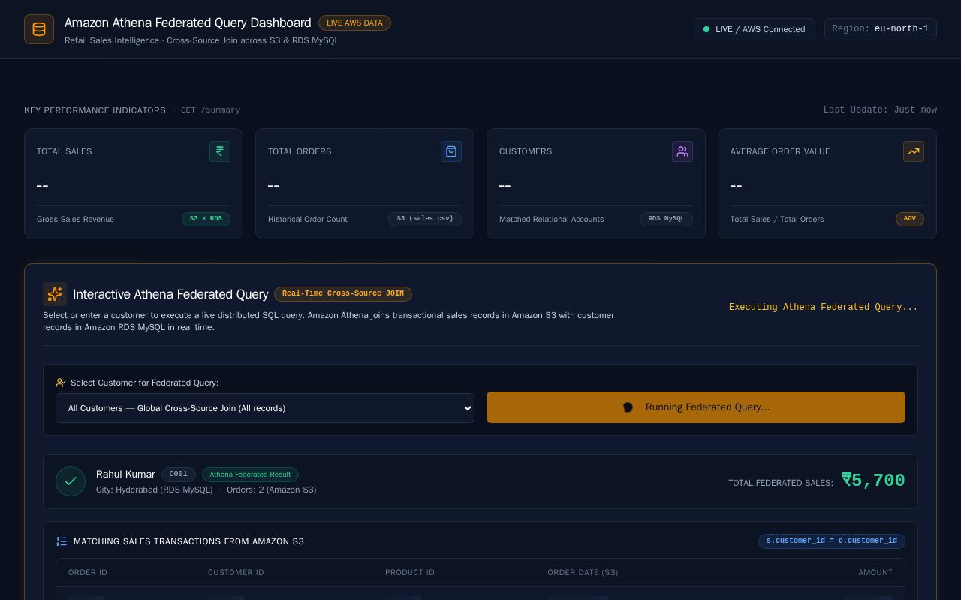Click the Running Federated Query button
The image size is (961, 600).
(696, 407)
